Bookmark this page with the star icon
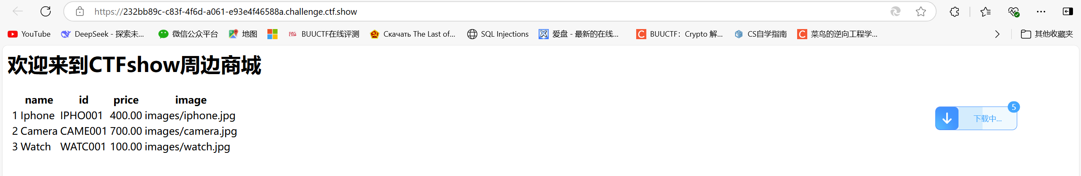Screen dimensions: 1081x176 point(921,11)
